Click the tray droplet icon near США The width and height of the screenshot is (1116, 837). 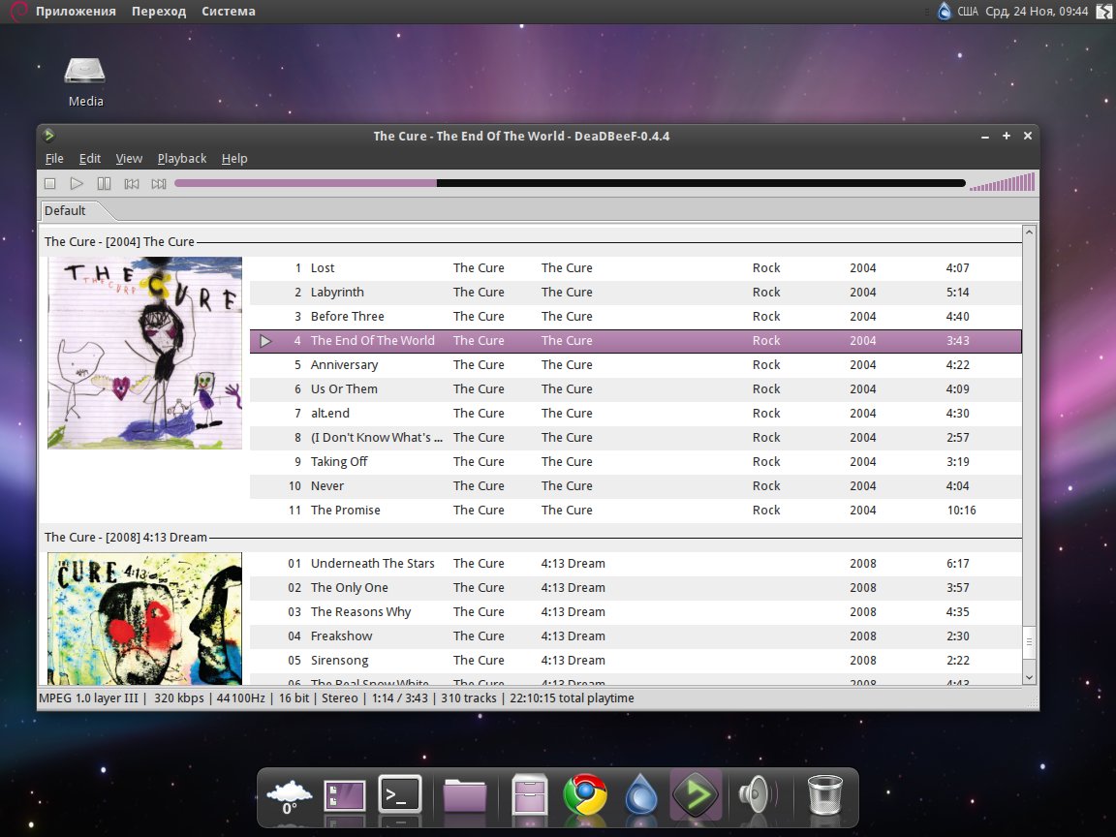click(945, 12)
